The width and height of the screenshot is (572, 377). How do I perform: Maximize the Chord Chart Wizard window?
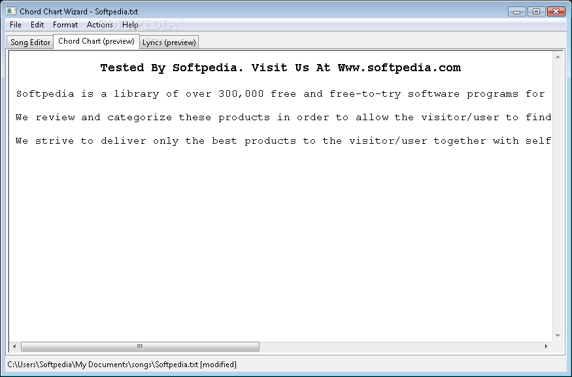[536, 12]
